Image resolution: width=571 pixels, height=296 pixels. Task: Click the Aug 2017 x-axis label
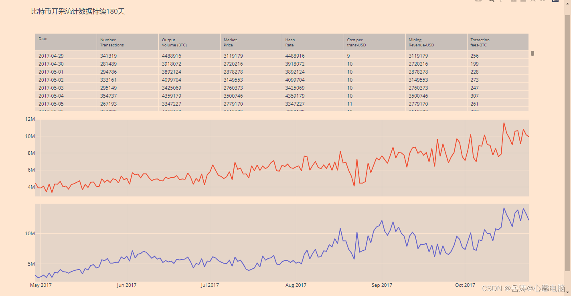[x=296, y=285]
